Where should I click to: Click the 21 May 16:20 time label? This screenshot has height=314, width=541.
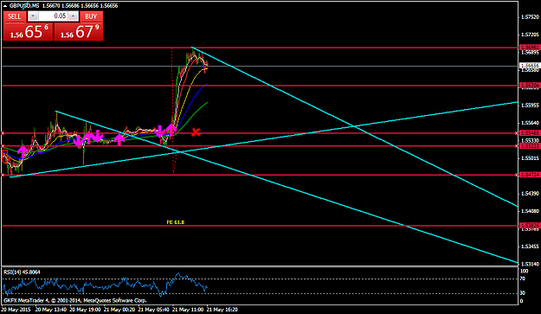[x=222, y=310]
